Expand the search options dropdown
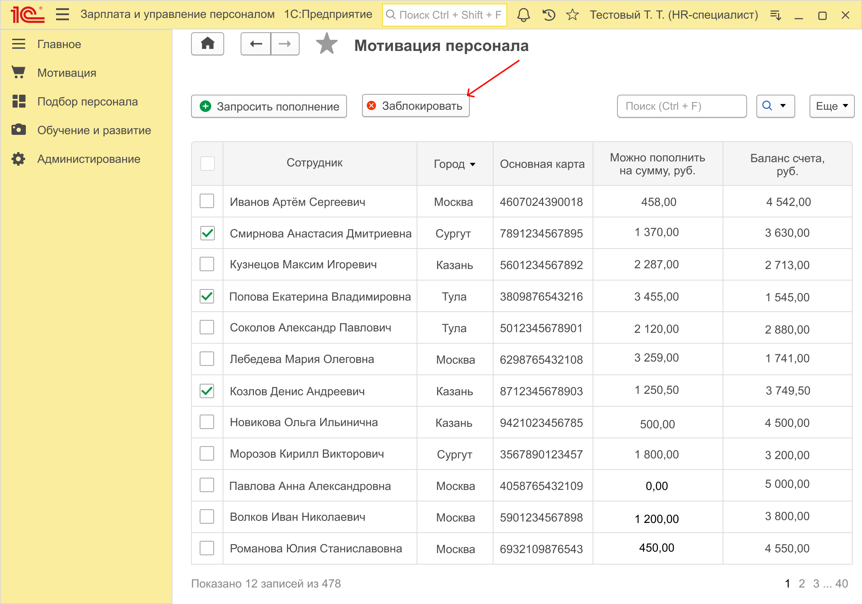862x604 pixels. (783, 106)
